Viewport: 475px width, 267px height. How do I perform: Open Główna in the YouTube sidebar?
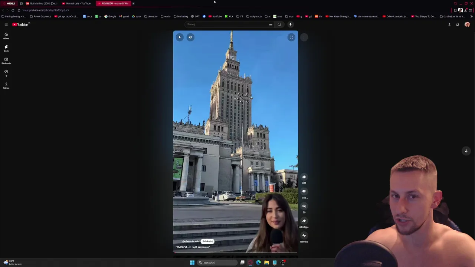click(6, 36)
